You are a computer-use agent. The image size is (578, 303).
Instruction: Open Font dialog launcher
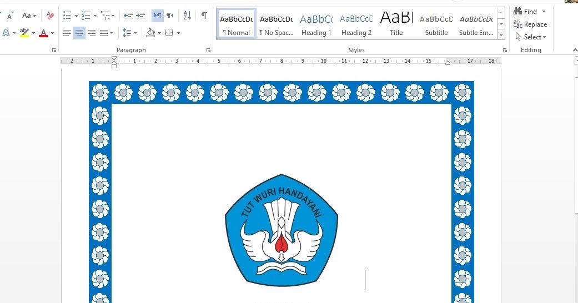coord(54,50)
